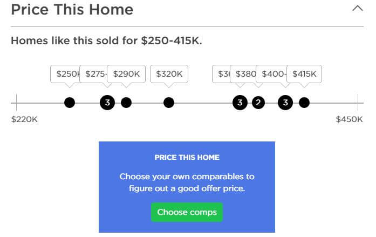Select the $250K price label
Viewport: 376px width, 237px height.
(x=66, y=74)
